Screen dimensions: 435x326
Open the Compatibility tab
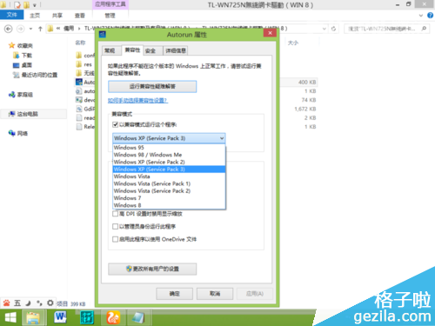coord(132,50)
